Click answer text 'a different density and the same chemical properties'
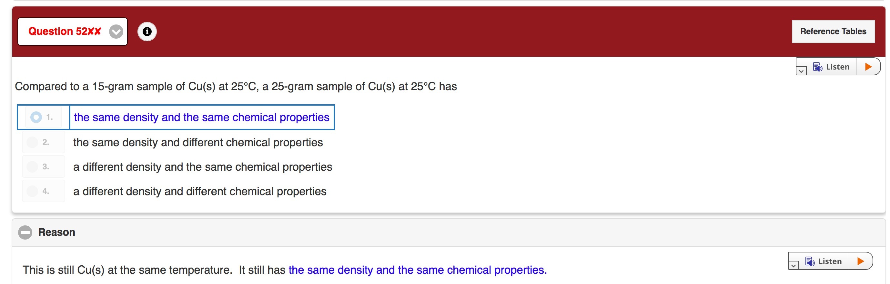This screenshot has height=284, width=890. point(202,167)
